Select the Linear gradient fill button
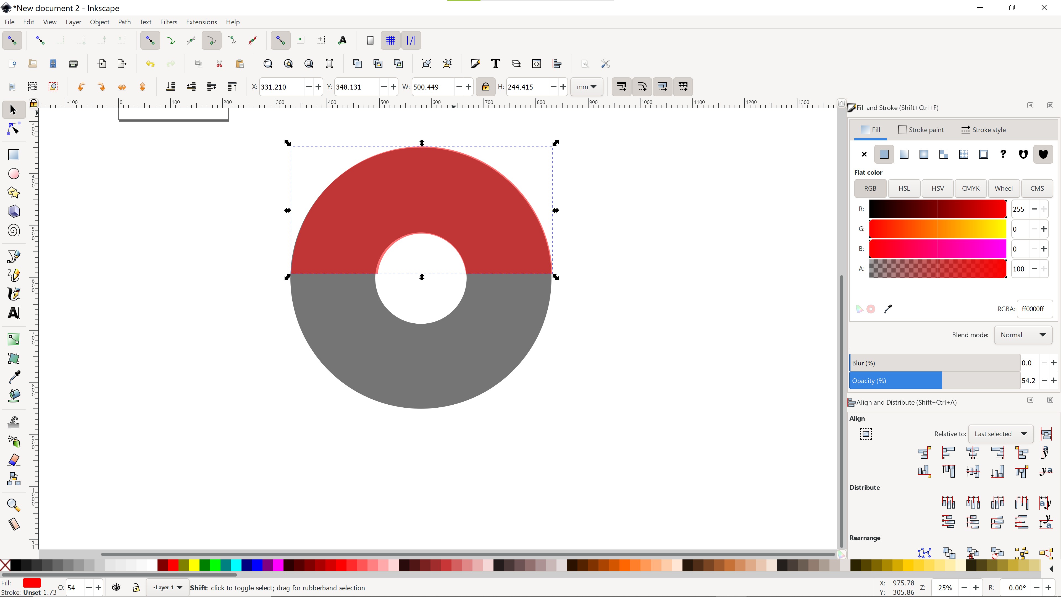Screen dimensions: 1061x597 click(x=904, y=154)
